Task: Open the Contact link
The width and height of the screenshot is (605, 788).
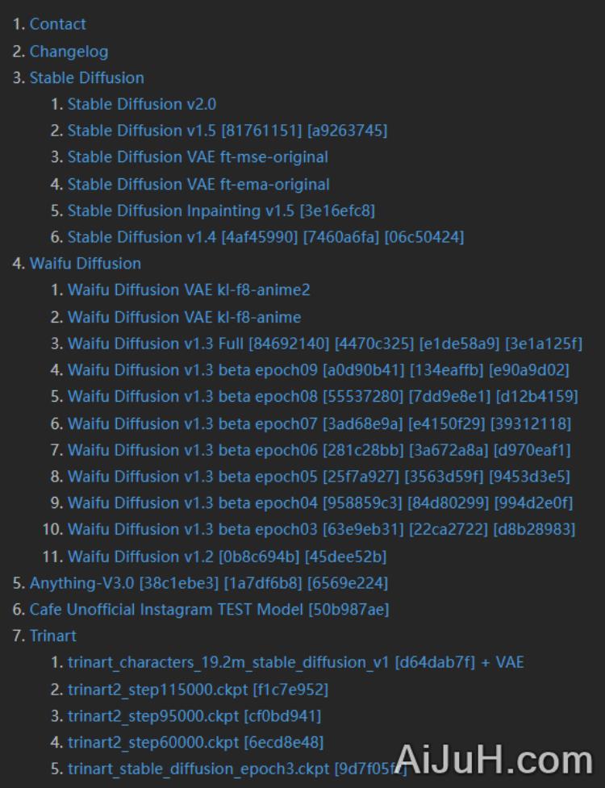Action: (x=57, y=24)
